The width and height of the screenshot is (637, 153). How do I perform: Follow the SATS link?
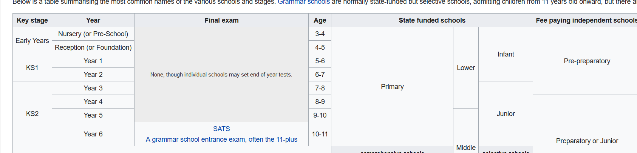(221, 129)
